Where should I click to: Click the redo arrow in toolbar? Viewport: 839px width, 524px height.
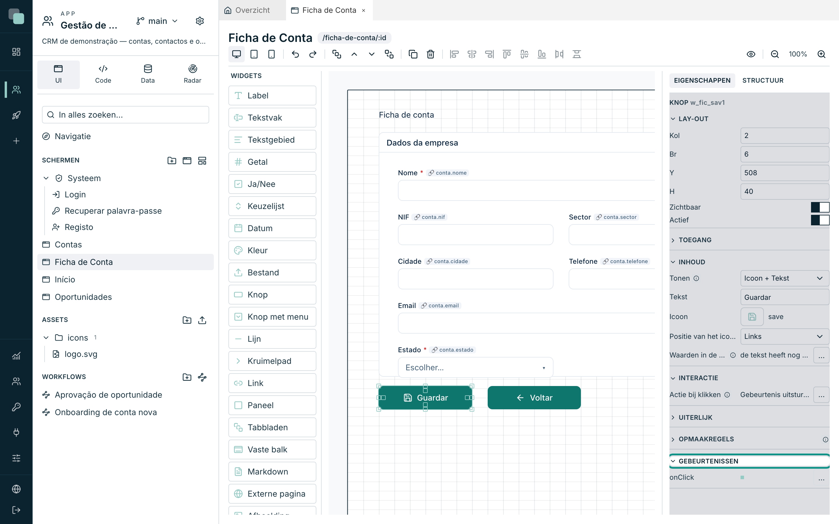313,54
